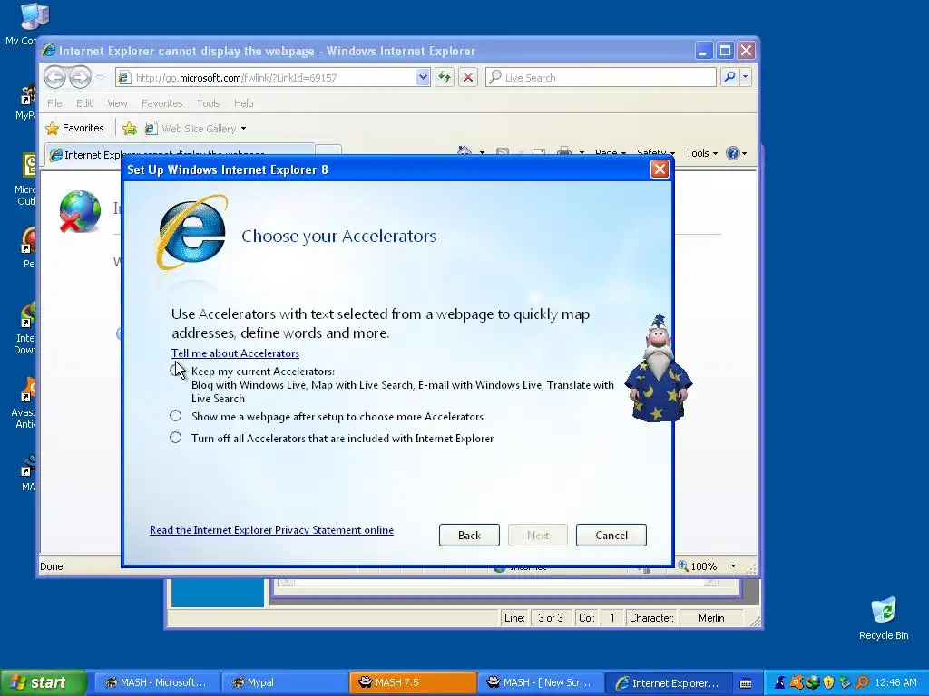Click the zoom level 100% button
This screenshot has height=696, width=929.
[698, 566]
